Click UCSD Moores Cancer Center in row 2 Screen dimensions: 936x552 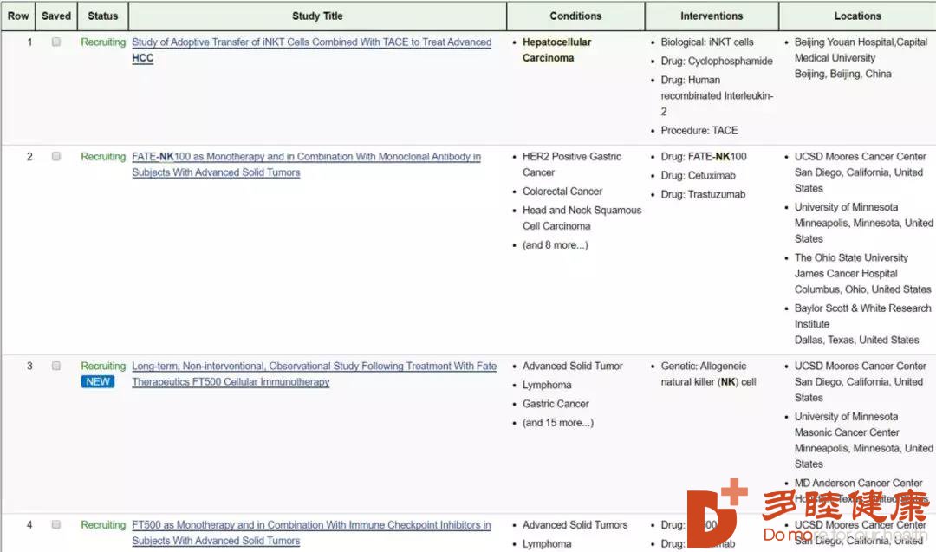[x=860, y=172]
